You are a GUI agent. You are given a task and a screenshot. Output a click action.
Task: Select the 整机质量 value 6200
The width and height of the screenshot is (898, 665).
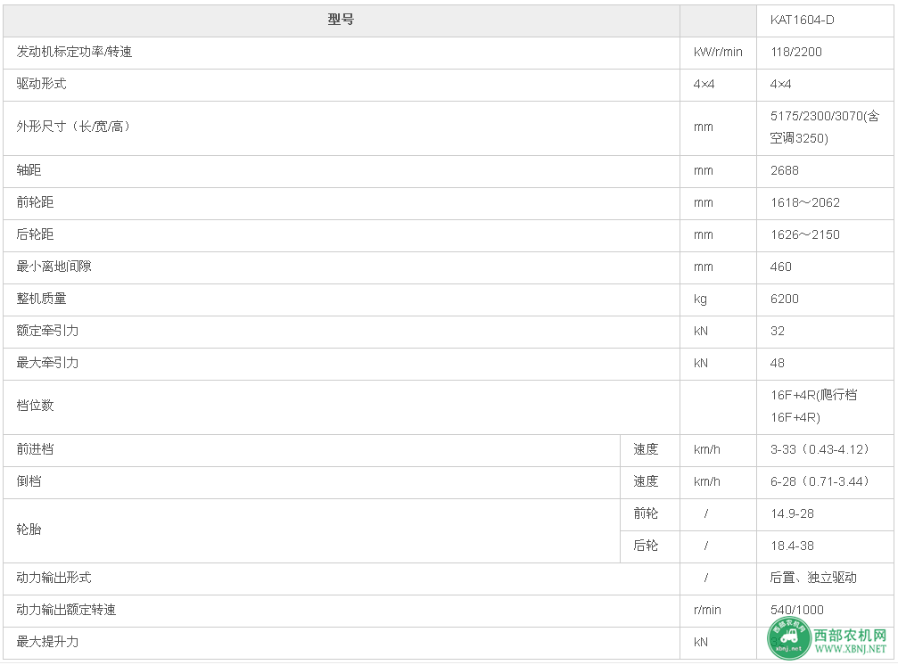click(784, 299)
